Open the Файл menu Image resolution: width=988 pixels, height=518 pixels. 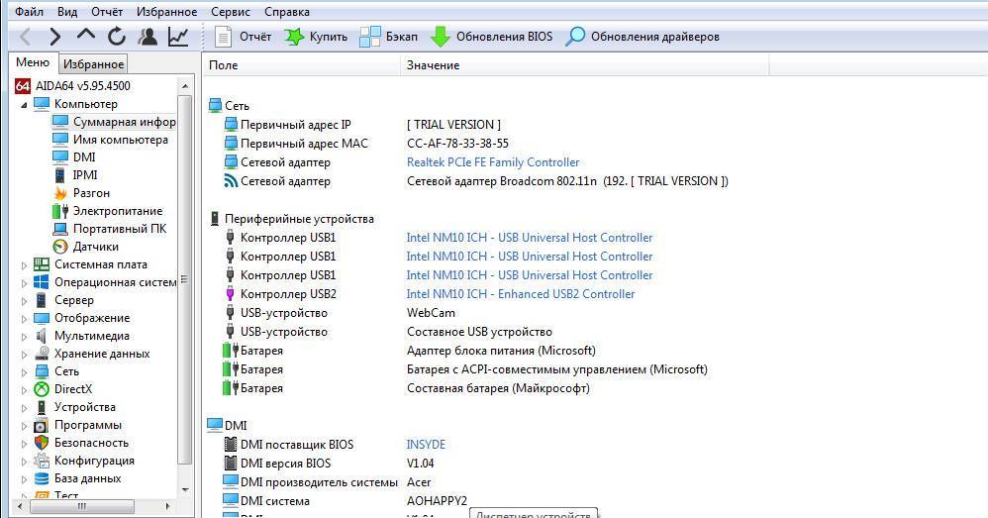point(29,11)
